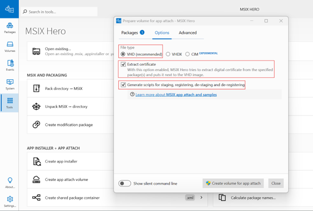Open Settings gear icon
Screen dimensions: 313x211
pos(10,200)
